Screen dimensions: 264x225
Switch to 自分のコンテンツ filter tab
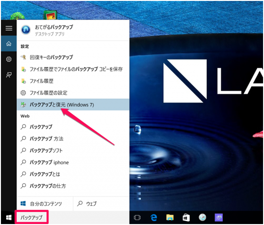[45, 204]
